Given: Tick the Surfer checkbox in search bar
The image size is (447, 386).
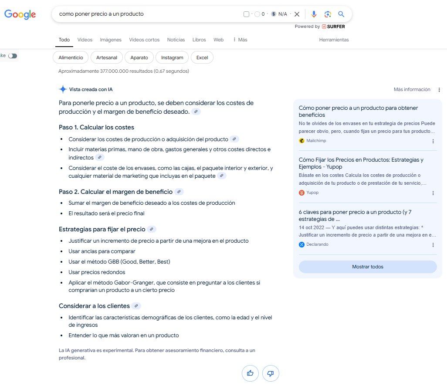Looking at the screenshot, I should coord(246,14).
